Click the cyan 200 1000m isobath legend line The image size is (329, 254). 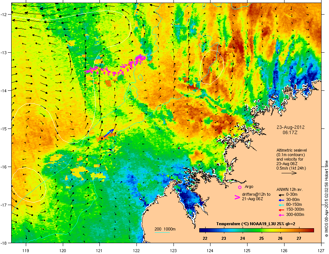pyautogui.click(x=162, y=232)
